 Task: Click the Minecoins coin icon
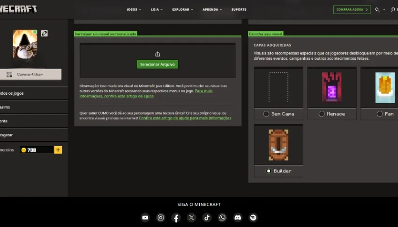point(24,150)
